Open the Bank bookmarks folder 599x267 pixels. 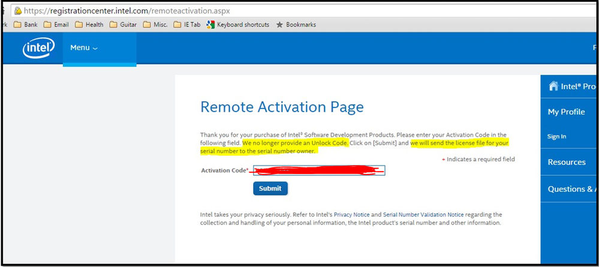pos(25,25)
